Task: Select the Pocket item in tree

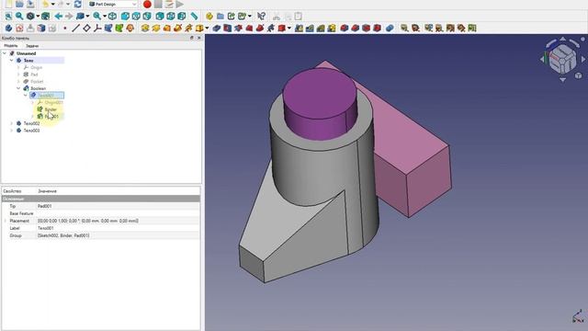Action: tap(37, 82)
